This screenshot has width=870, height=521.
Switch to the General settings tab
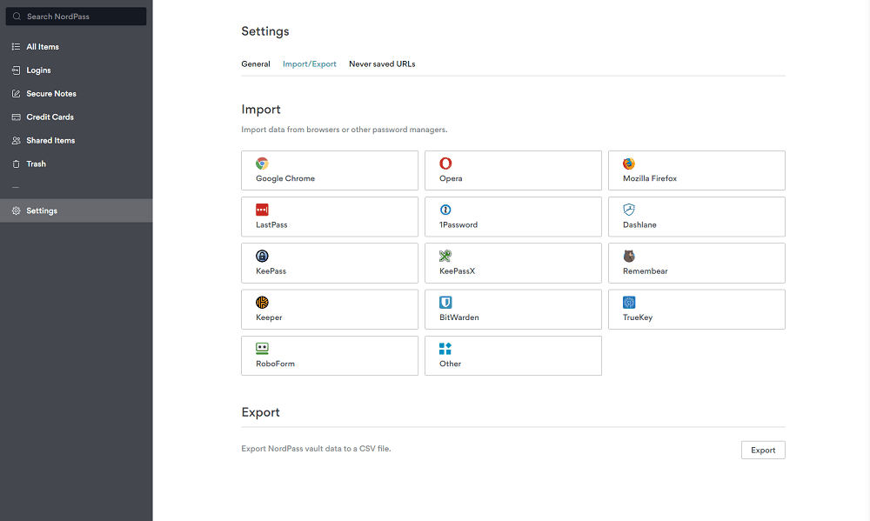[x=256, y=63]
